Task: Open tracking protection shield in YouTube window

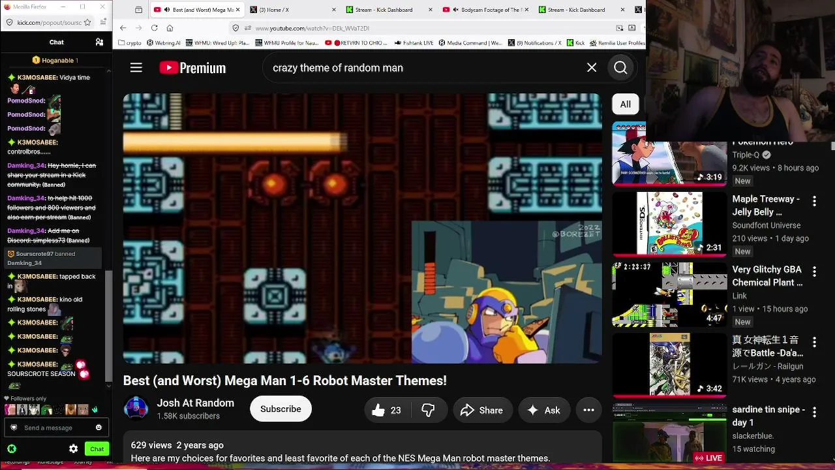Action: (235, 28)
